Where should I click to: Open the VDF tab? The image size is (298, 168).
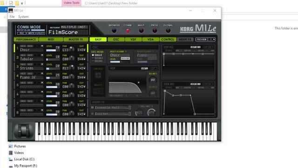133,39
